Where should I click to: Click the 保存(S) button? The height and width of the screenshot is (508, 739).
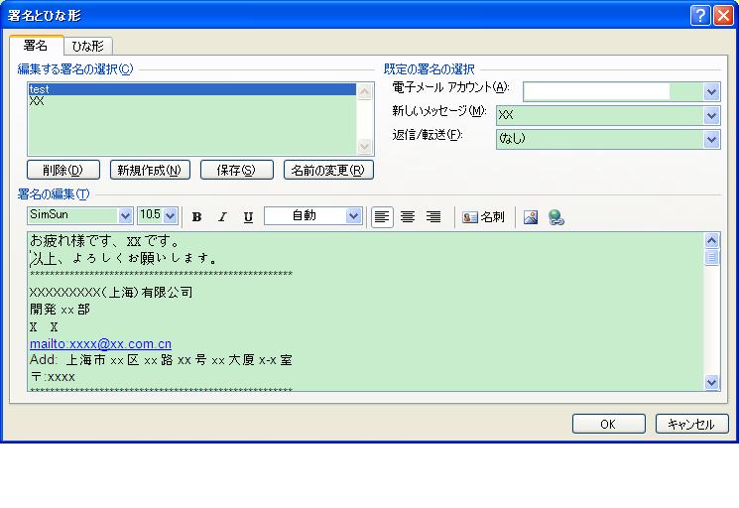[237, 170]
